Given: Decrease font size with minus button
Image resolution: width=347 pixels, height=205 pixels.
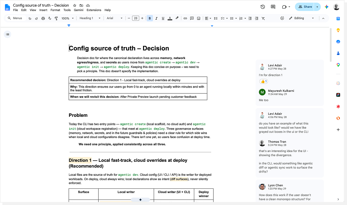Looking at the screenshot, I should [129, 18].
